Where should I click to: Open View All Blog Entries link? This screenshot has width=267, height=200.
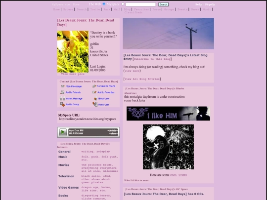[142, 79]
